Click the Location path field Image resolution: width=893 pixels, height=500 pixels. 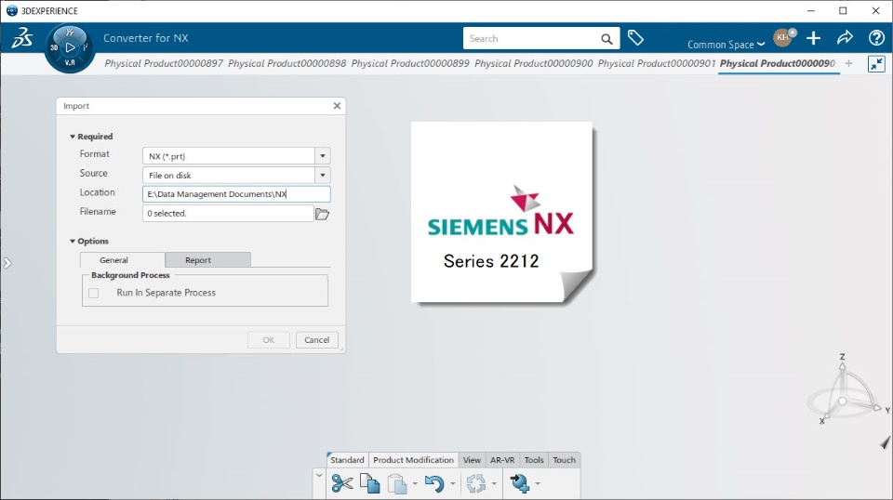pos(236,194)
